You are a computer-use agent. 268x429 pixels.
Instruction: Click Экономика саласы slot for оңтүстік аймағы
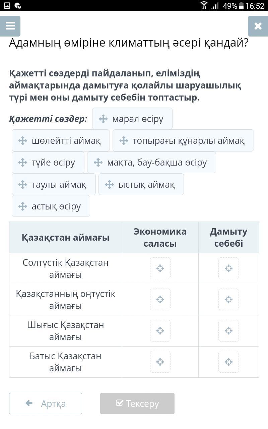[x=160, y=300]
